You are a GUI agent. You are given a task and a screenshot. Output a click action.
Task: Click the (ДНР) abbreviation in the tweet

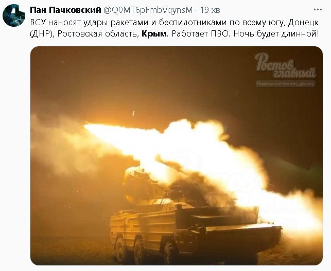point(42,34)
